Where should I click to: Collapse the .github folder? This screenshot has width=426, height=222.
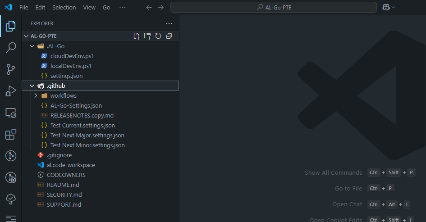32,86
